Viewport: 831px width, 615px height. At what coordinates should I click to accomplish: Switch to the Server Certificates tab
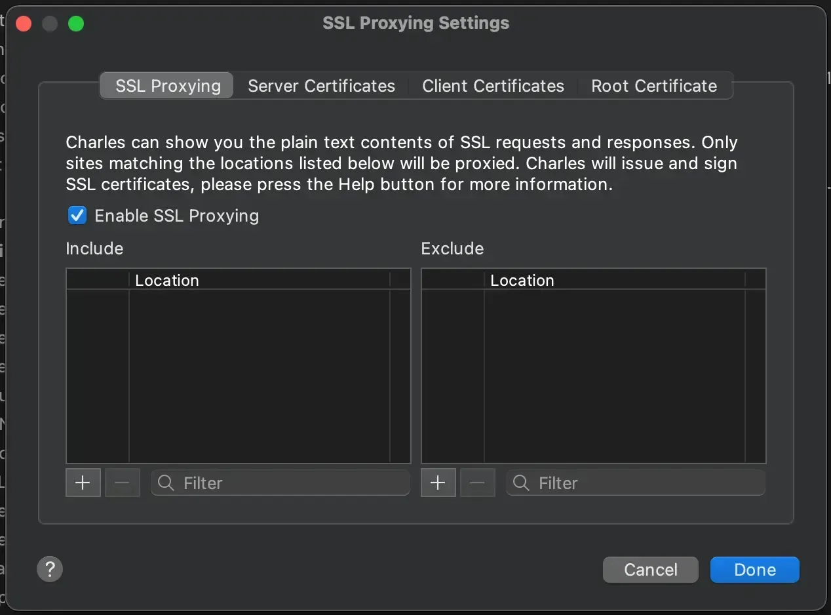pos(321,86)
